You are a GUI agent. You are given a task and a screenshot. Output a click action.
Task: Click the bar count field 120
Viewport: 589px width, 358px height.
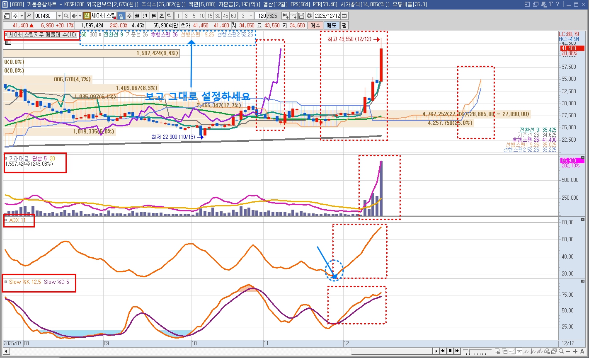coord(262,16)
